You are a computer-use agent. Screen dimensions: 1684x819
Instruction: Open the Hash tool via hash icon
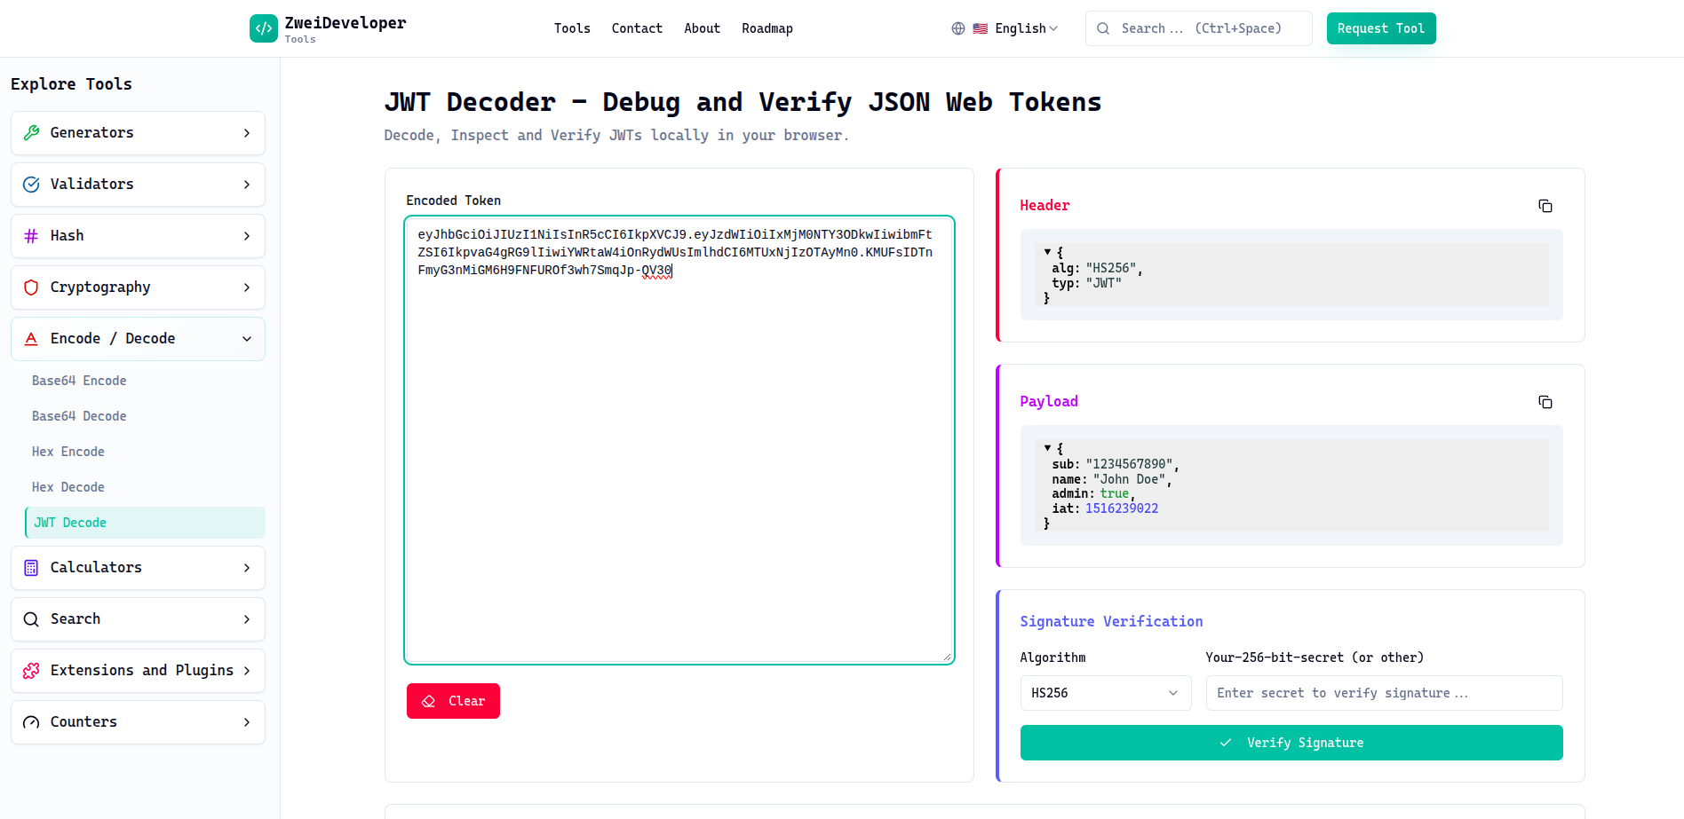31,235
